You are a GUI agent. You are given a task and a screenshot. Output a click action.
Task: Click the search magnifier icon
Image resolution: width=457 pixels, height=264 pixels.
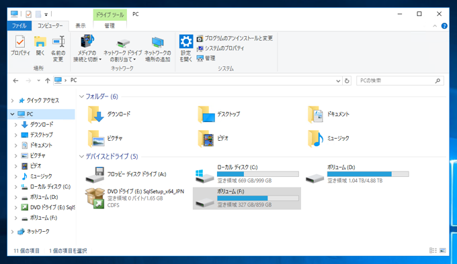438,80
